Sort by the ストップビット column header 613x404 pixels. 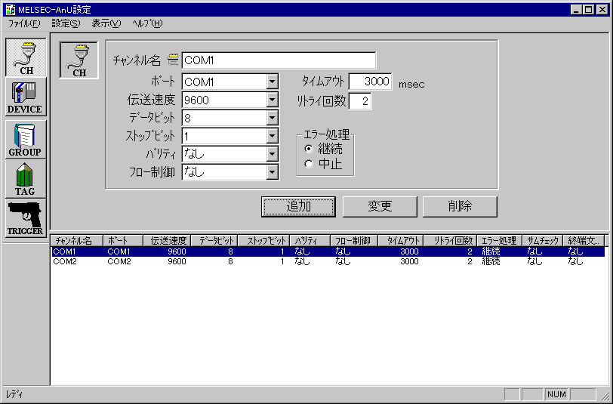264,241
